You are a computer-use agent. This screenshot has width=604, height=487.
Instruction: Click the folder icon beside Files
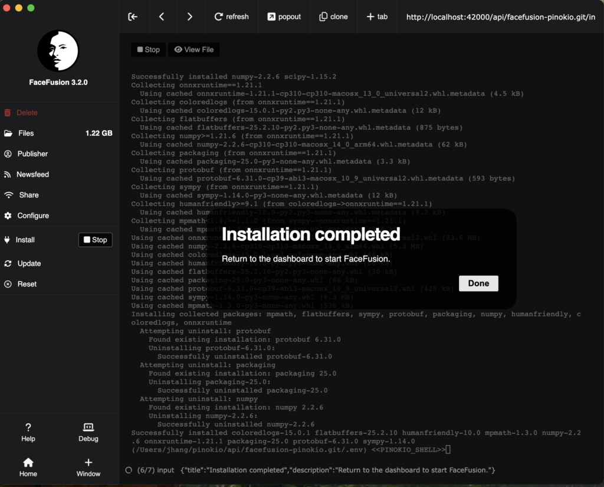[8, 133]
